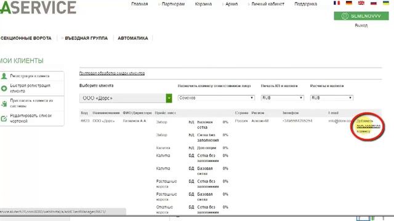Open group discount processing link
Image resolution: width=394 pixels, height=221 pixels.
click(x=112, y=73)
